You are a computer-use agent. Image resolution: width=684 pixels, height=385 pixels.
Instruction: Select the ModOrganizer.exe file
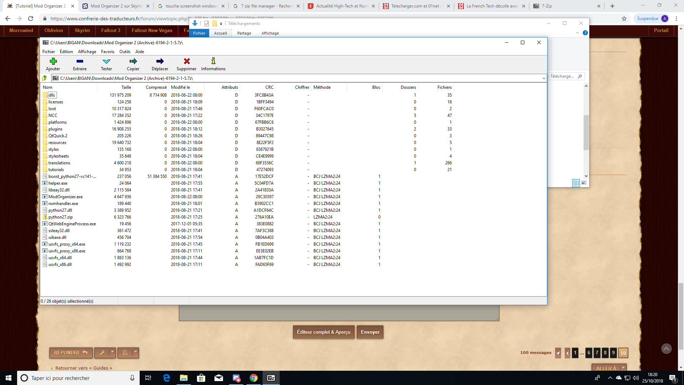(x=66, y=197)
